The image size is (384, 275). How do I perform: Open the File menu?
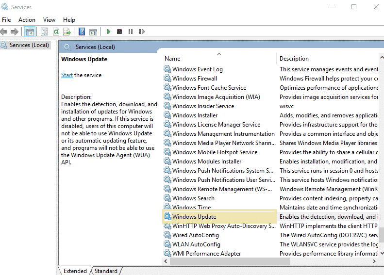[6, 20]
